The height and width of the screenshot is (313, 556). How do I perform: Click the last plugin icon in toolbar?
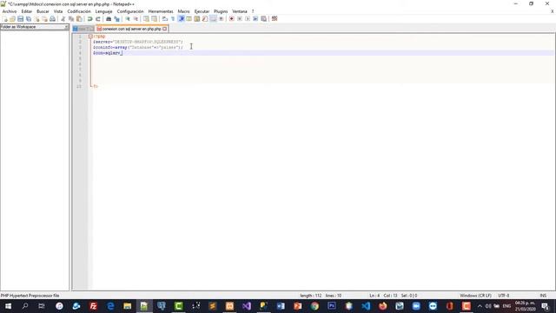[x=275, y=19]
